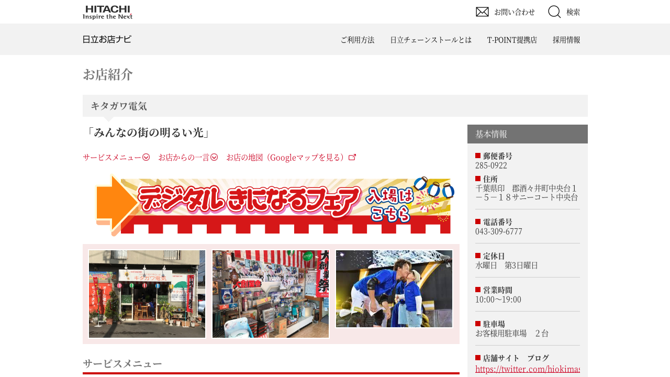View the storefront exterior photo
This screenshot has width=670, height=377.
pyautogui.click(x=147, y=294)
